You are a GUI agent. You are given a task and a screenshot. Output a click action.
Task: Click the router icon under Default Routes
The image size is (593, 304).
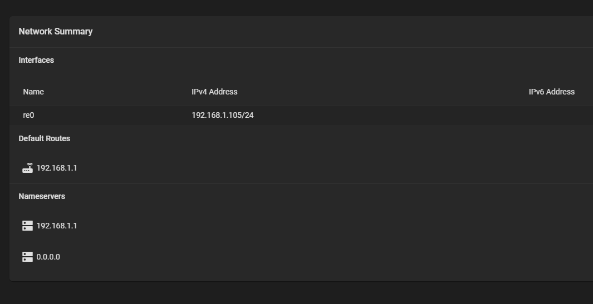click(x=27, y=168)
